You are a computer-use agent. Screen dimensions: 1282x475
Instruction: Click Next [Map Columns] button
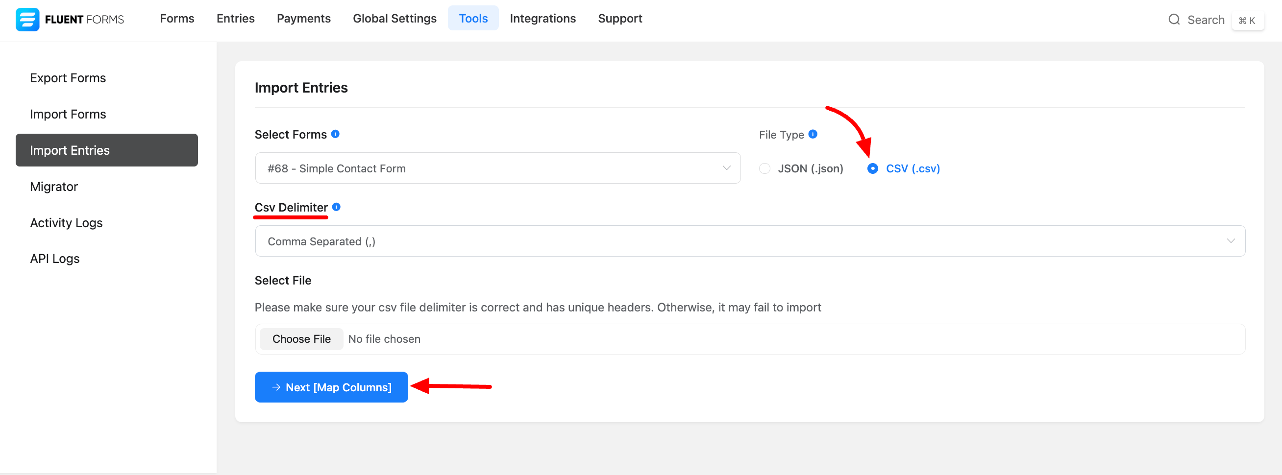331,387
